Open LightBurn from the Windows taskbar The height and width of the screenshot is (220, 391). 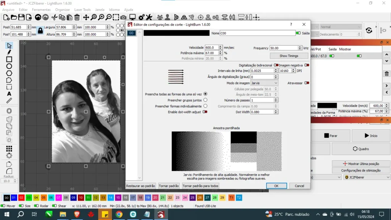pos(161,214)
